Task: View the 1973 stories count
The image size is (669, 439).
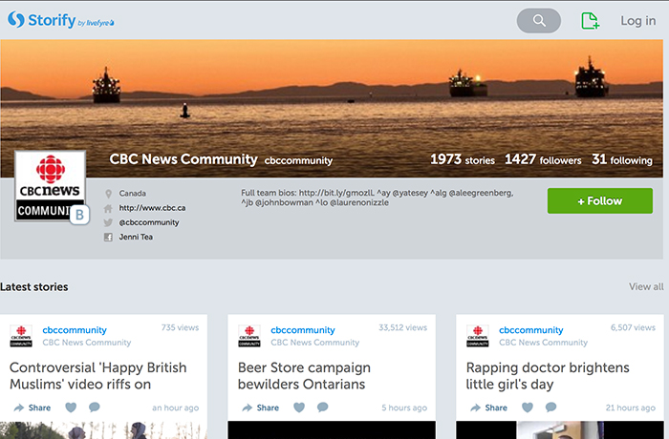Action: click(462, 159)
